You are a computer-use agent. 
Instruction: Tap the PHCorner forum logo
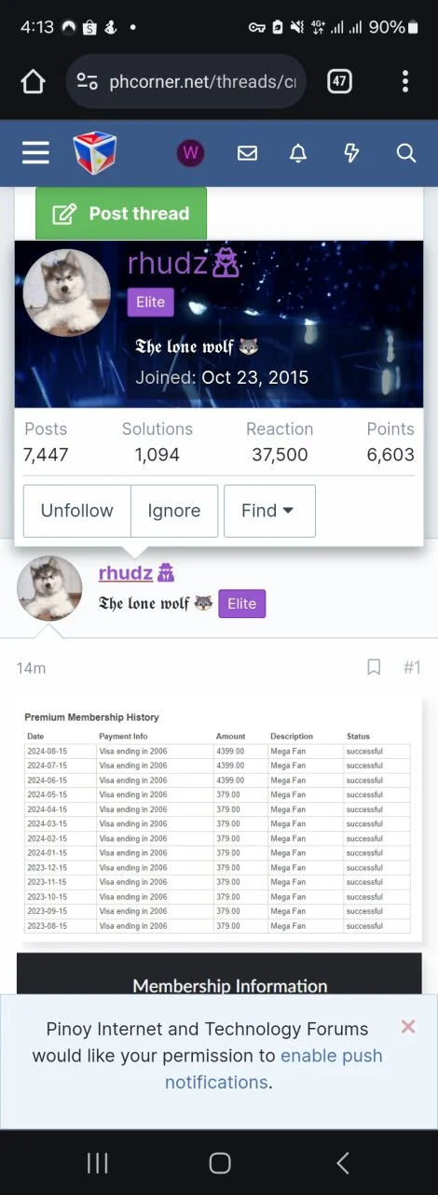[x=95, y=153]
